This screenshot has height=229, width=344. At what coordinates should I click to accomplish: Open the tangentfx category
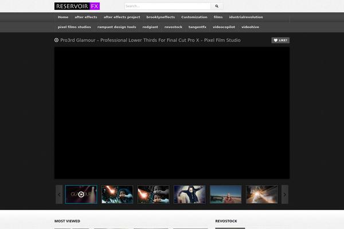(197, 27)
